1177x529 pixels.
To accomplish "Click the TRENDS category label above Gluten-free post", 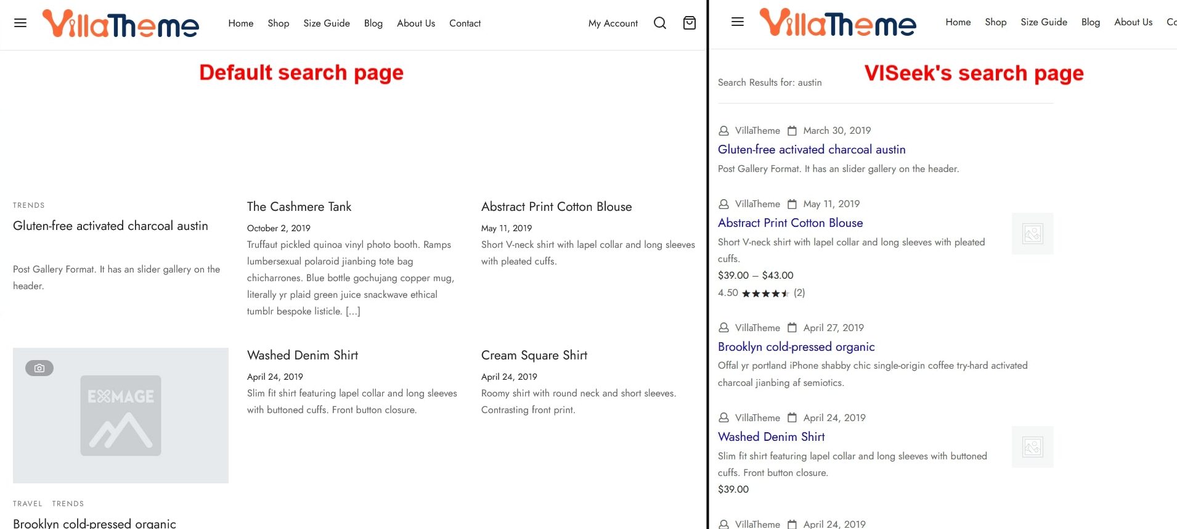I will click(29, 205).
